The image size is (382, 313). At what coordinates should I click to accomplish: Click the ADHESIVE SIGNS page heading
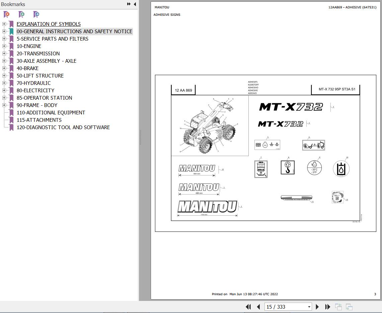[167, 15]
